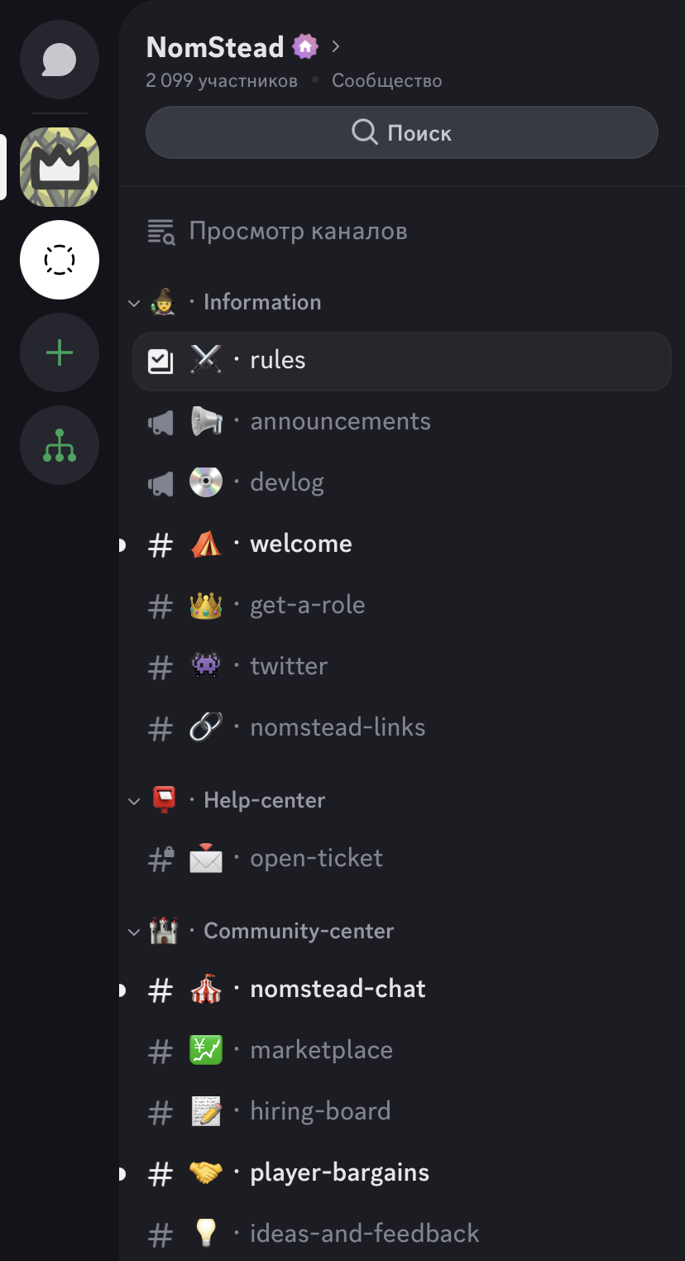Viewport: 685px width, 1261px height.
Task: Go to nomstead-chat channel
Action: pyautogui.click(x=402, y=990)
